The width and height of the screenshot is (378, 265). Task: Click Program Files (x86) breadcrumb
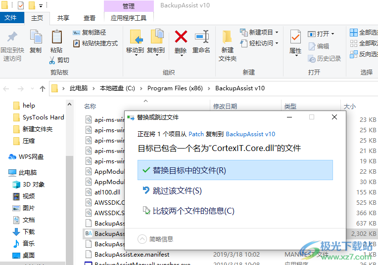[175, 88]
